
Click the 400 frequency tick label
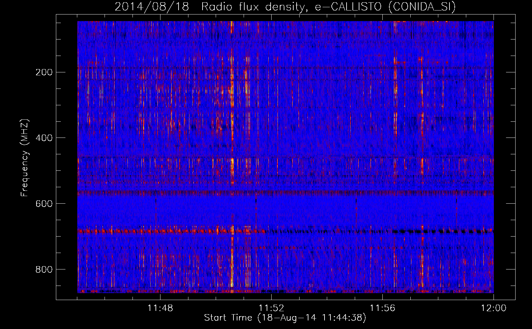coord(44,138)
